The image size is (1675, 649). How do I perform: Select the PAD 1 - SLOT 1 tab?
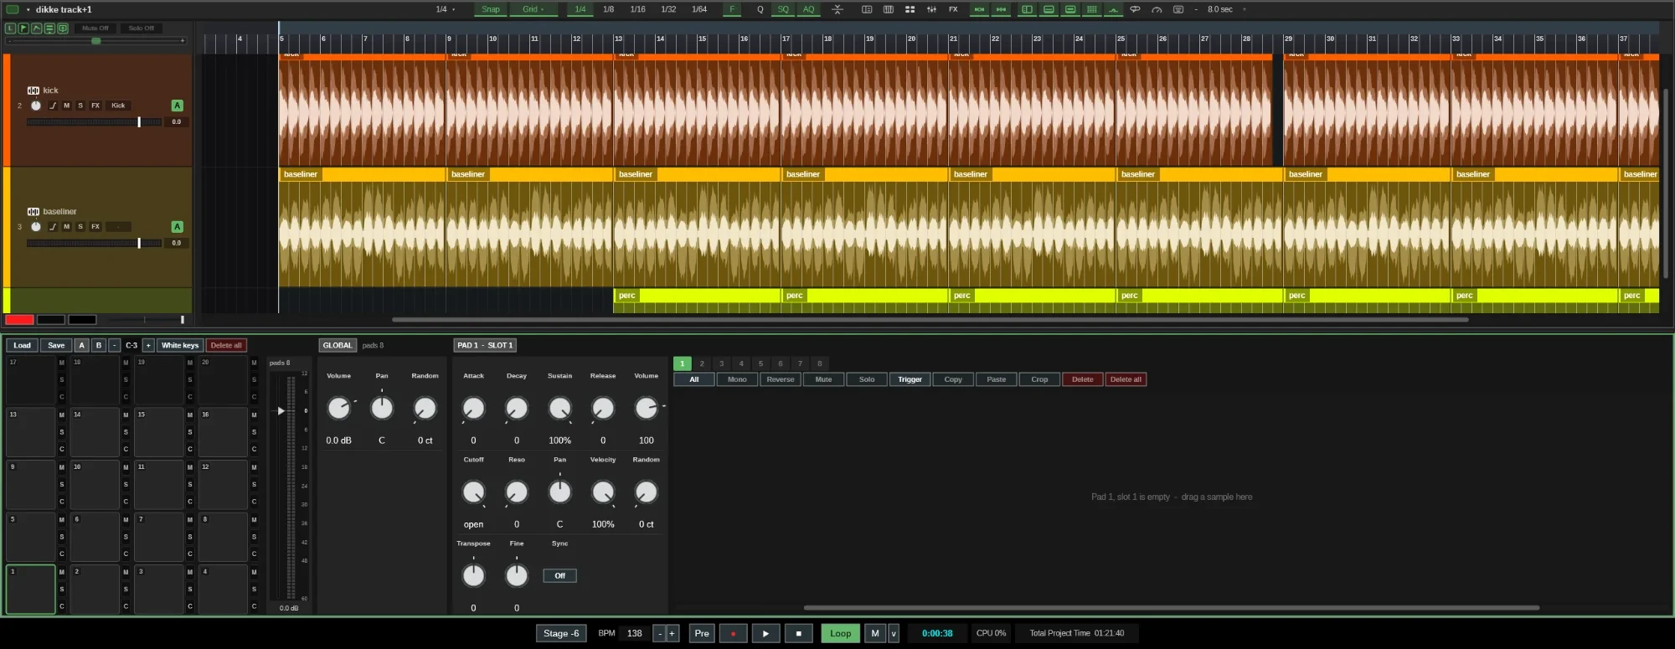[485, 346]
